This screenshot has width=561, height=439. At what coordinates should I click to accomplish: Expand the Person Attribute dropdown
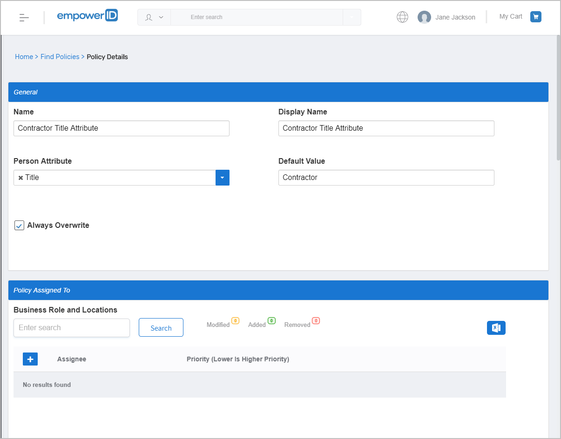[x=222, y=178]
